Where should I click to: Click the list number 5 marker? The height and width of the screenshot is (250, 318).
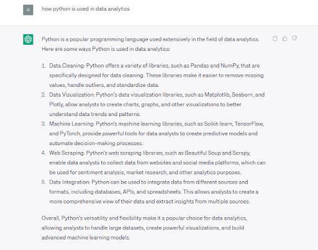click(43, 182)
